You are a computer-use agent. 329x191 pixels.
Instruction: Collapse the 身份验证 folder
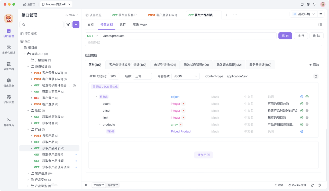28,66
